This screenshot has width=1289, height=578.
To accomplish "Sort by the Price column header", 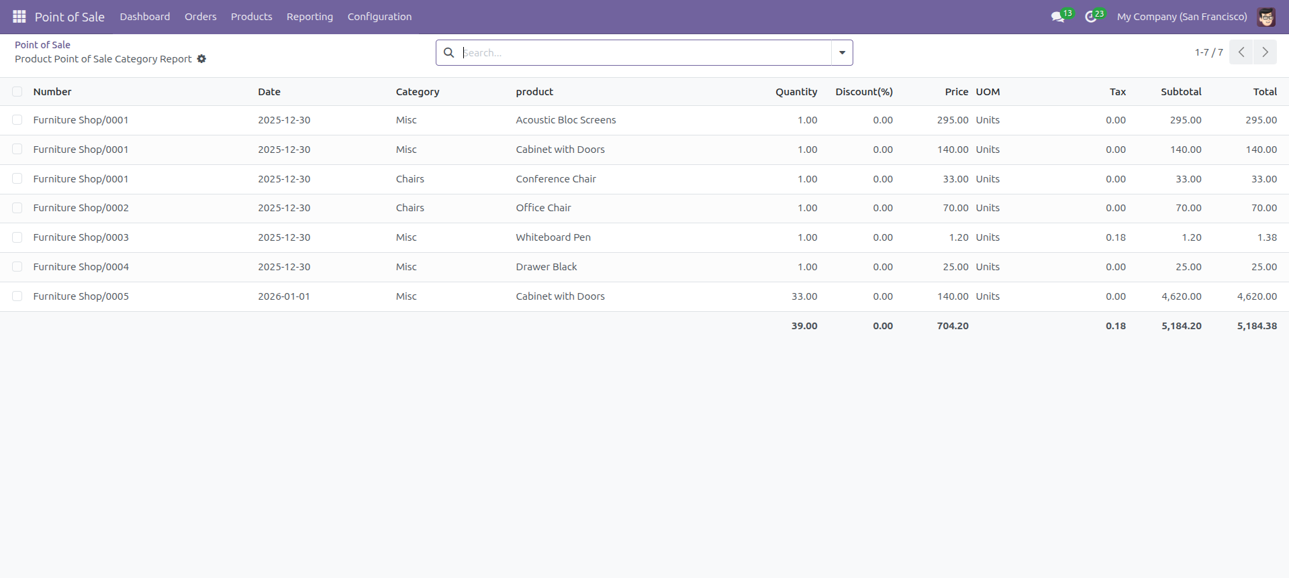I will (x=957, y=92).
